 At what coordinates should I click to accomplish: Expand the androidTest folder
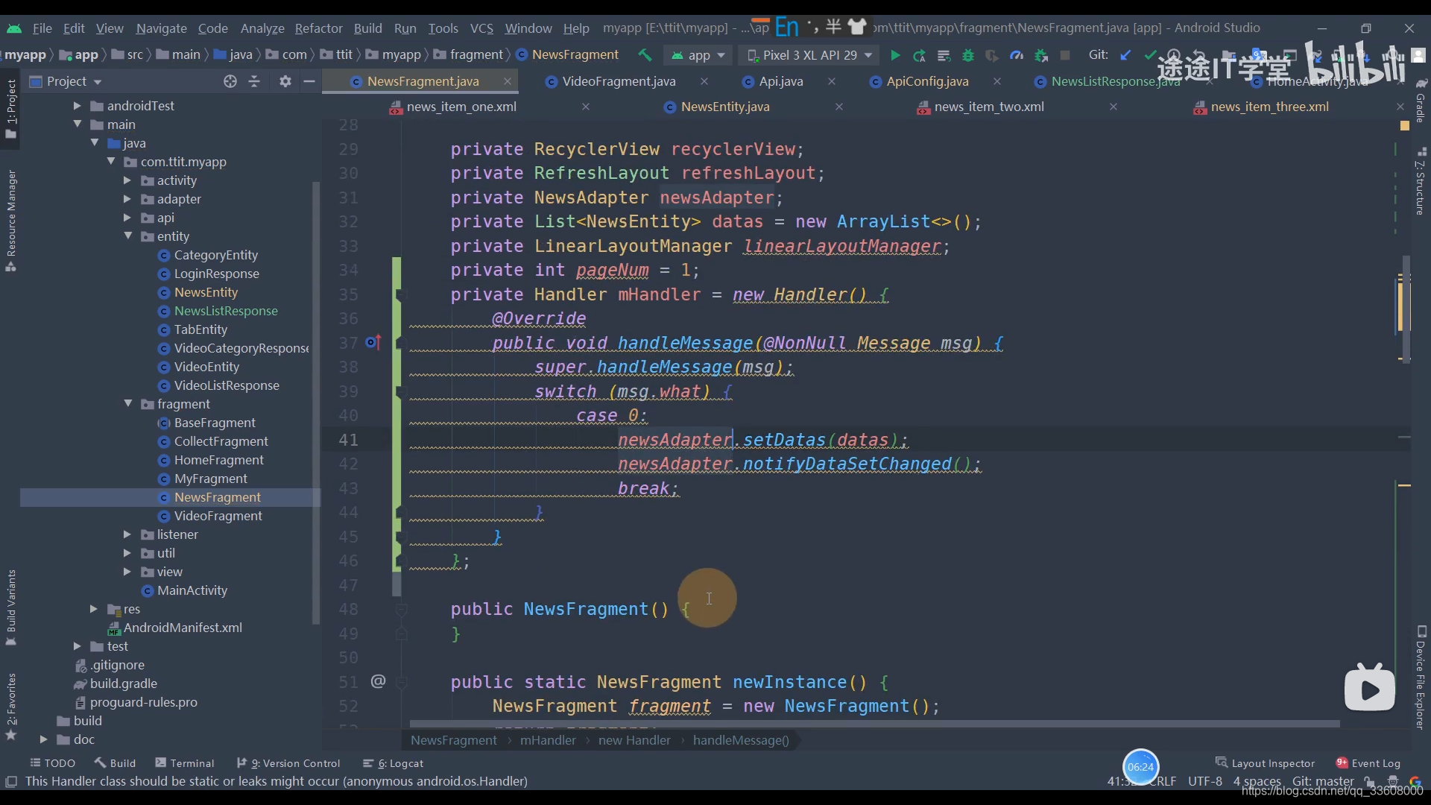77,106
